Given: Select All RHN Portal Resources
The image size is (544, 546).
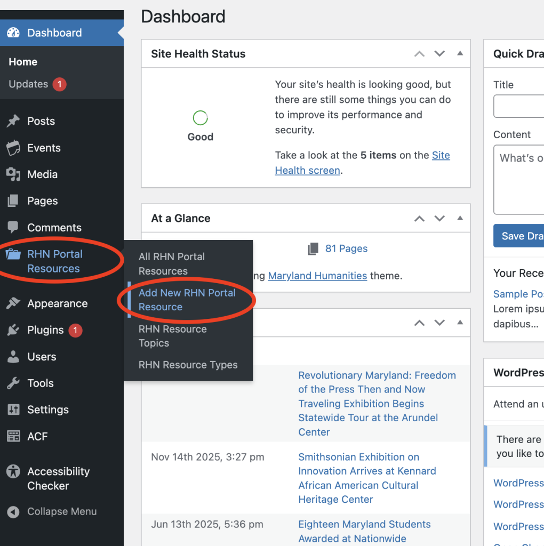Looking at the screenshot, I should 172,263.
